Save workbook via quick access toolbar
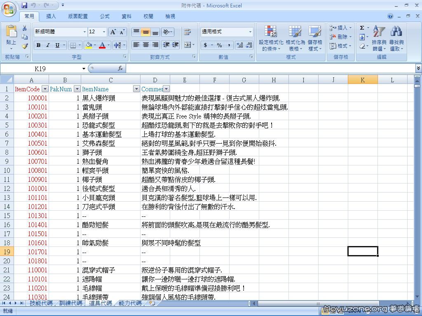Screen dimensions: 422x316 click(24, 5)
